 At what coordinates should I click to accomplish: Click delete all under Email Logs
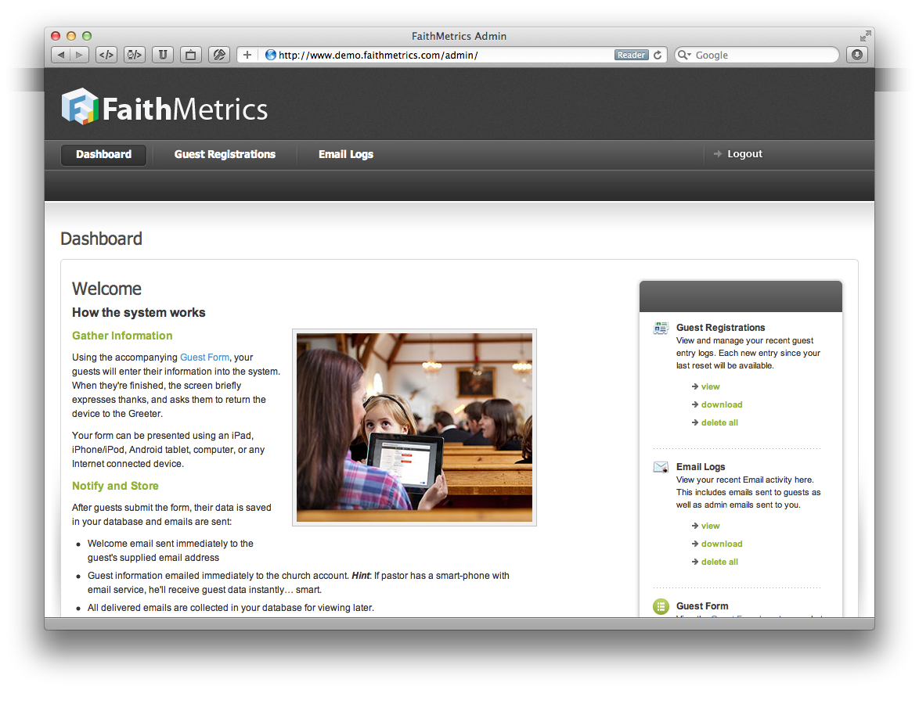pyautogui.click(x=719, y=562)
